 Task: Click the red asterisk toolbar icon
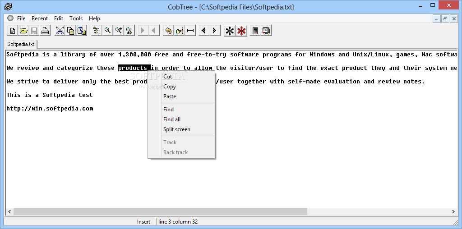click(x=241, y=31)
